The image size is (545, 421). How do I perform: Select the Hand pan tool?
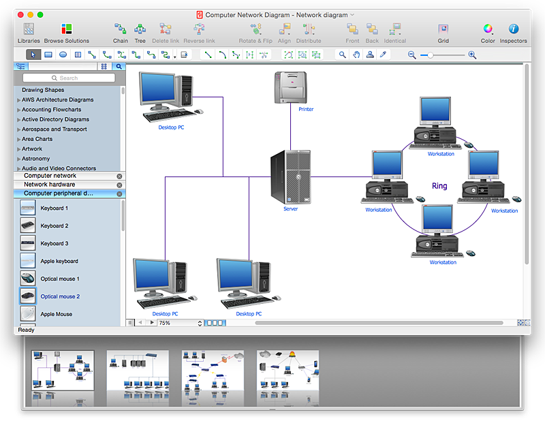pyautogui.click(x=356, y=54)
